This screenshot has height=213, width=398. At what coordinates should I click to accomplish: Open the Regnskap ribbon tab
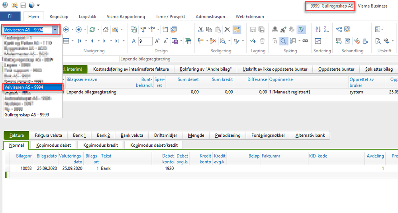point(60,17)
